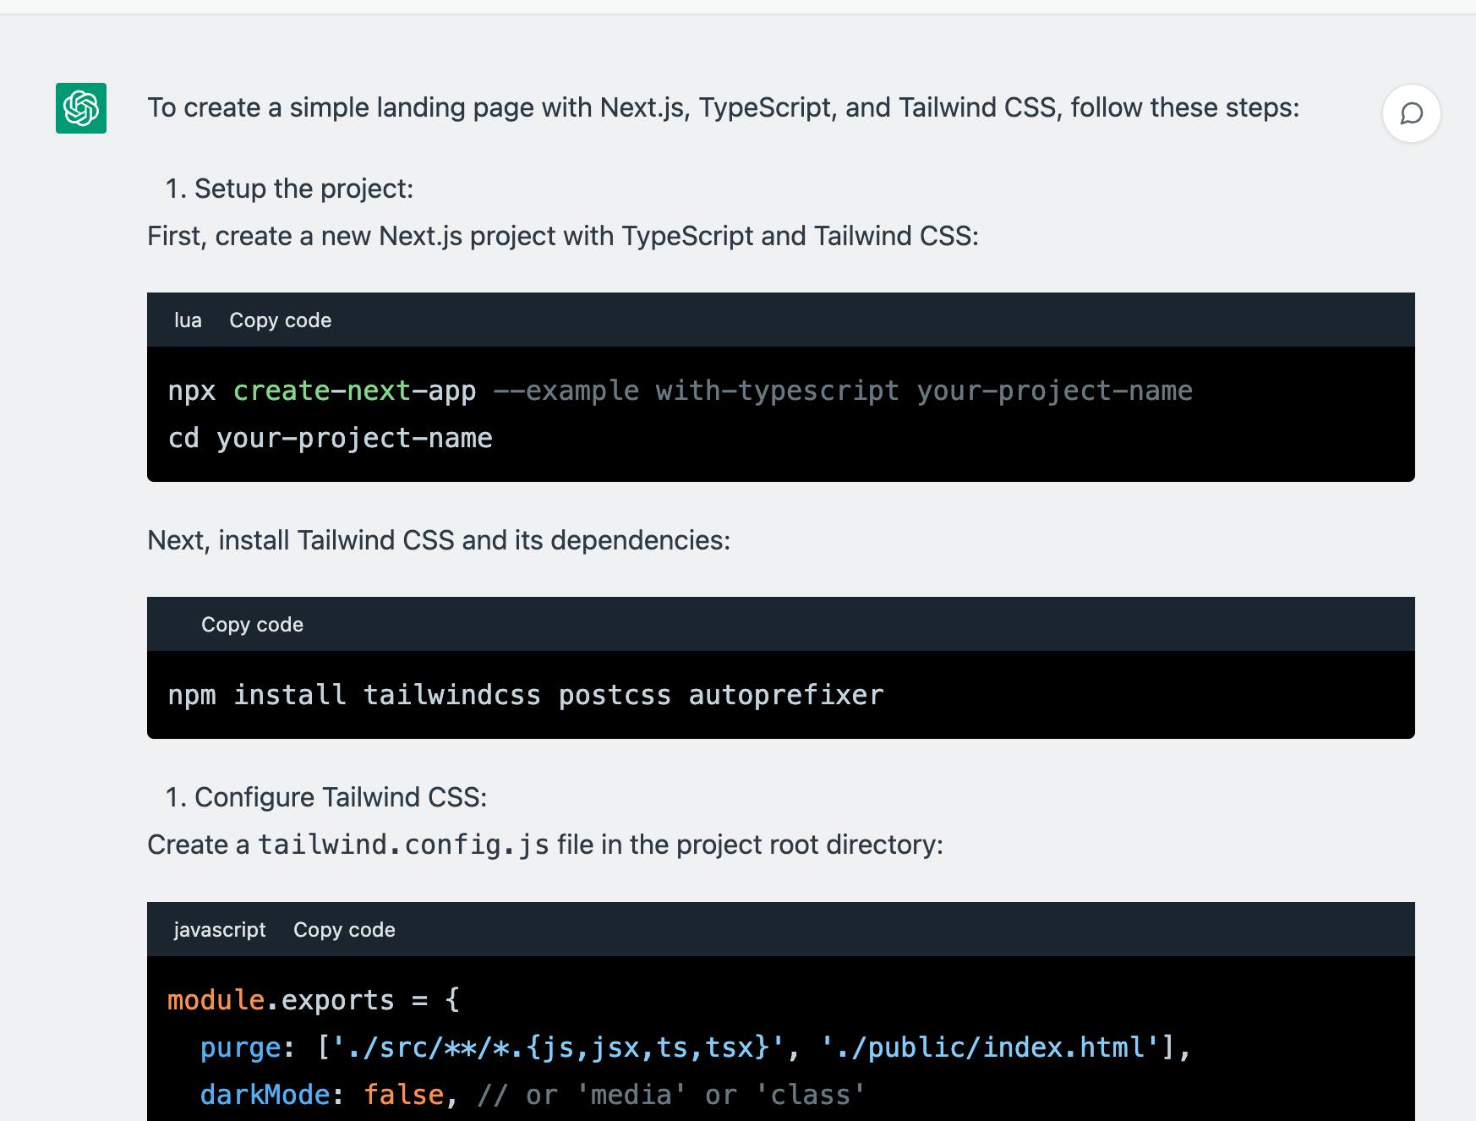This screenshot has height=1121, width=1476.
Task: Click the 'To create a simple landing page' intro
Action: 724,107
